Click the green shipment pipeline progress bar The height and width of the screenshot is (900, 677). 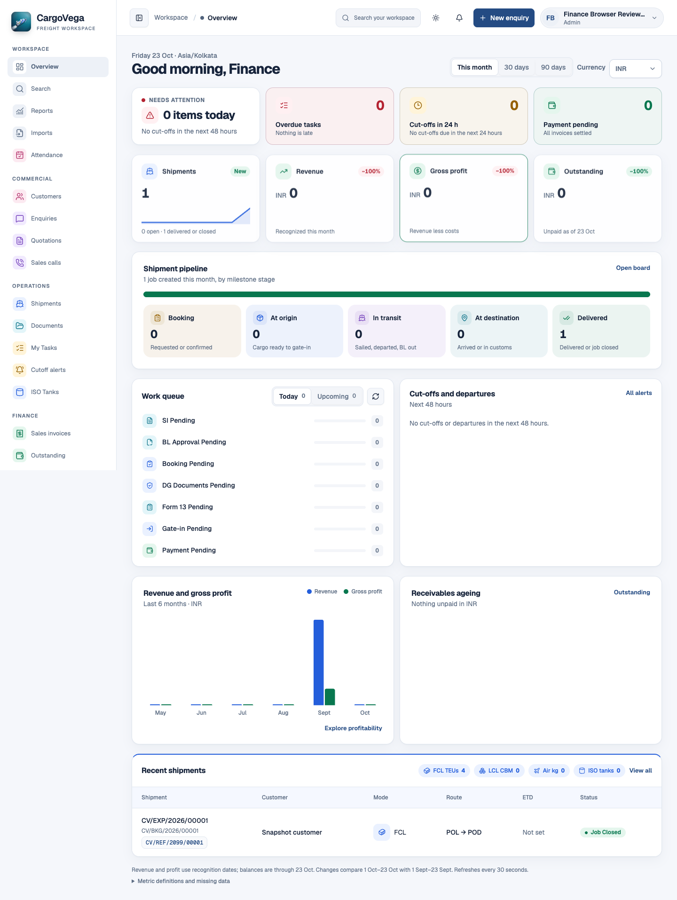click(x=397, y=294)
